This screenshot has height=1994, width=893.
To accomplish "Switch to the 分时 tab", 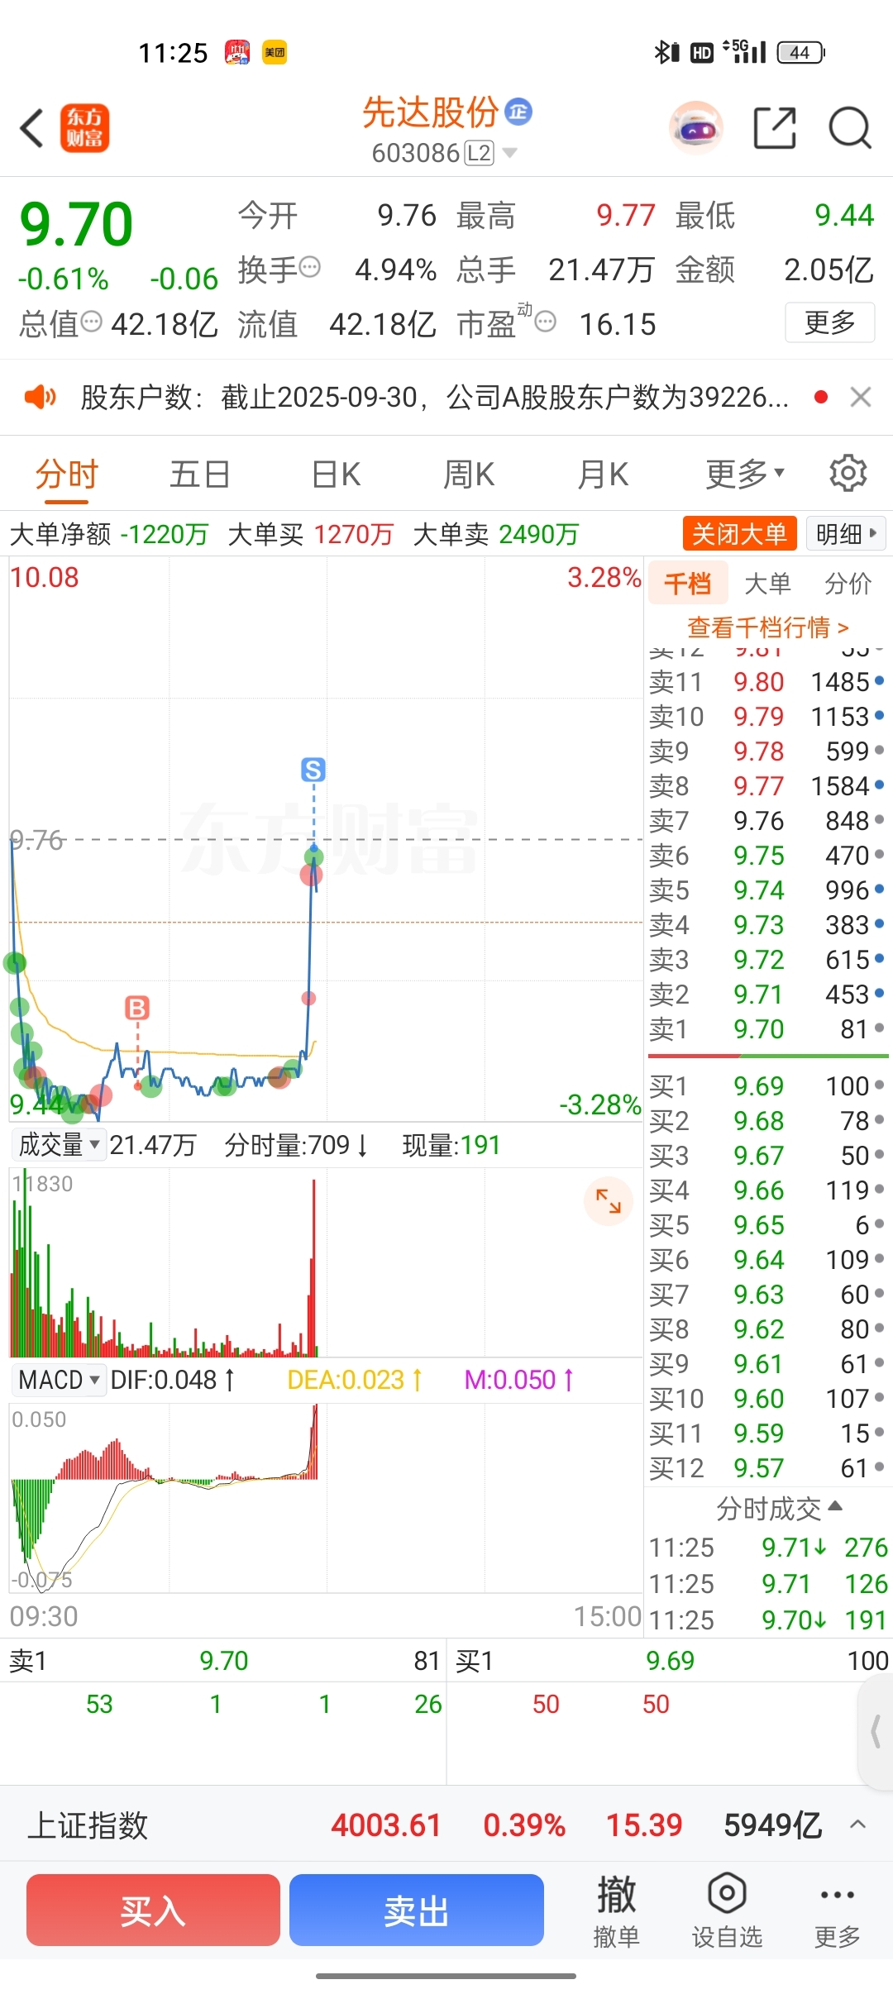I will 67,474.
